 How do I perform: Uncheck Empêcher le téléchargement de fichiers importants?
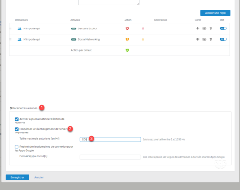(17, 129)
